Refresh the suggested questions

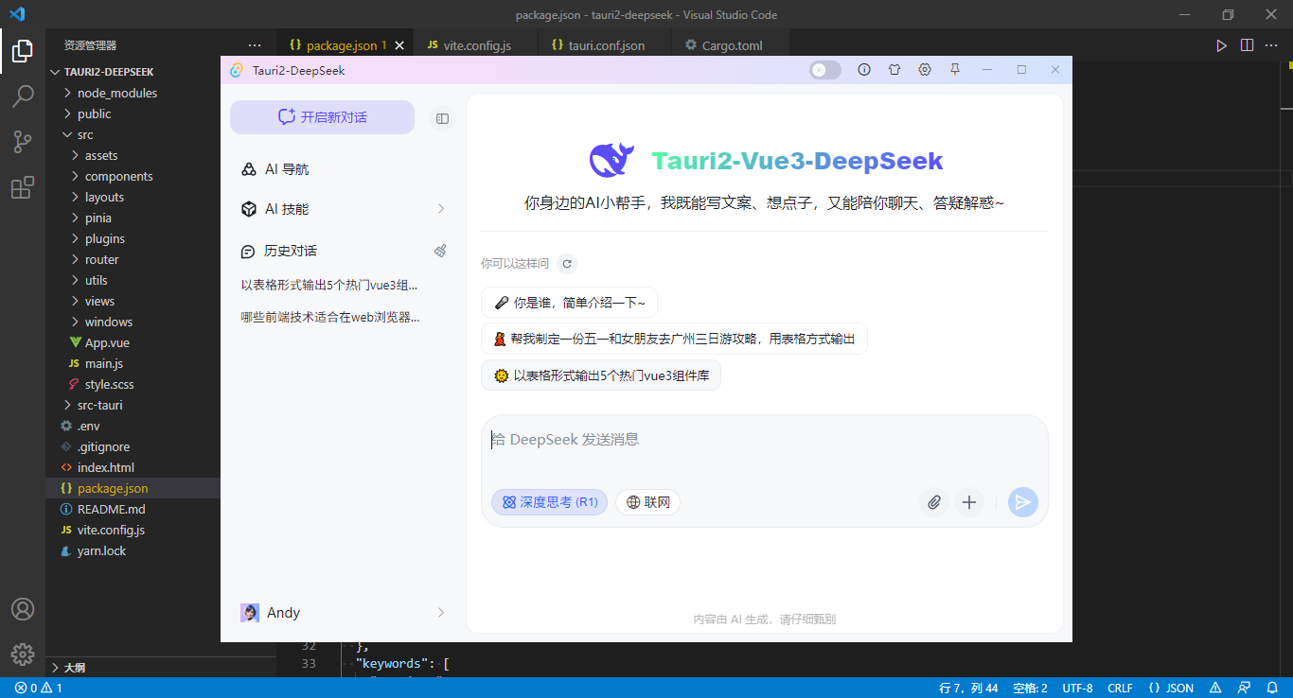566,264
